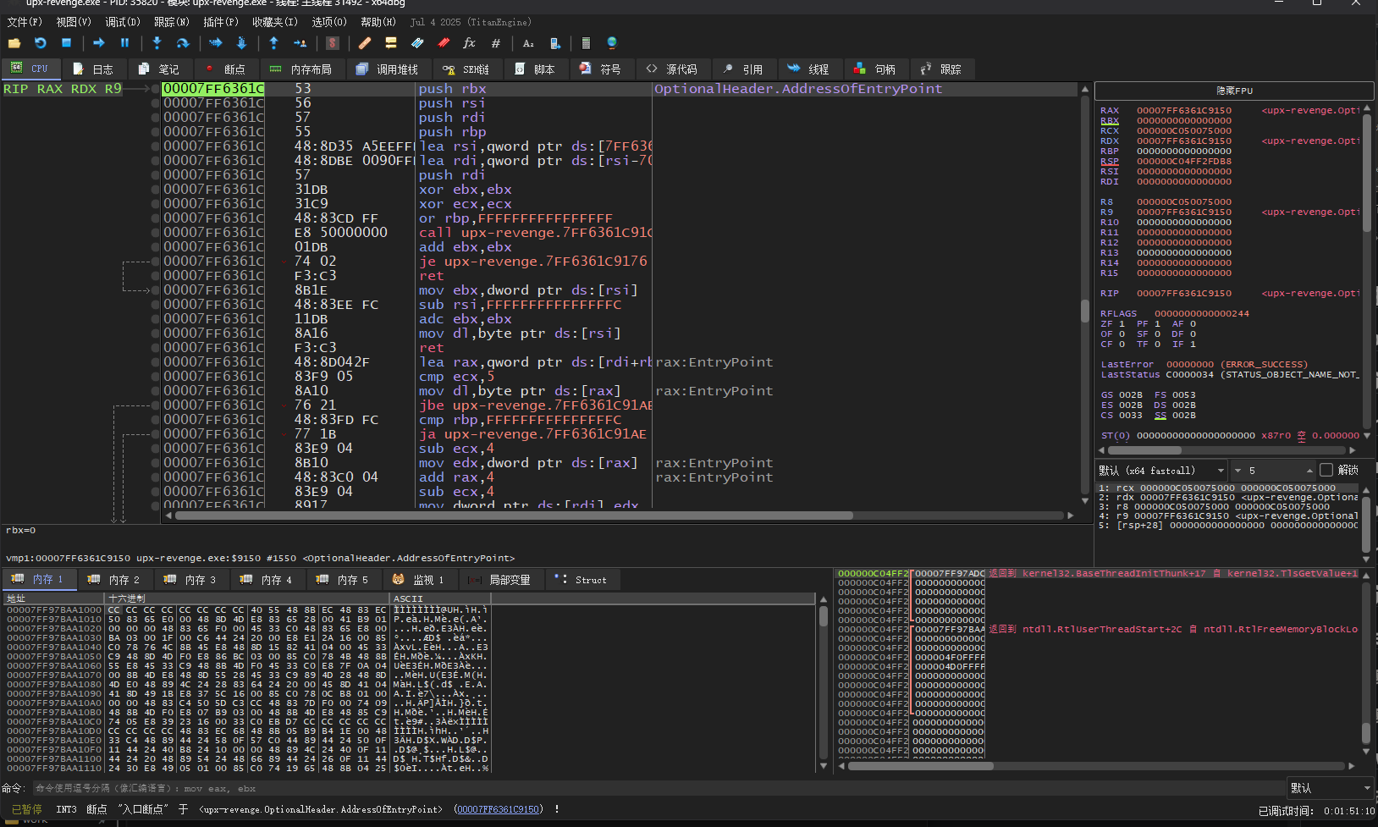Viewport: 1378px width, 827px height.
Task: Toggle the 隐藏FPU button above registers
Action: click(x=1233, y=91)
